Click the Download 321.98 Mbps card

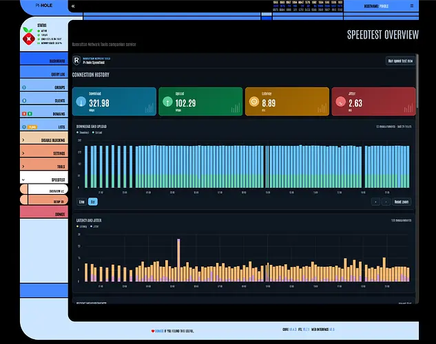coord(114,102)
